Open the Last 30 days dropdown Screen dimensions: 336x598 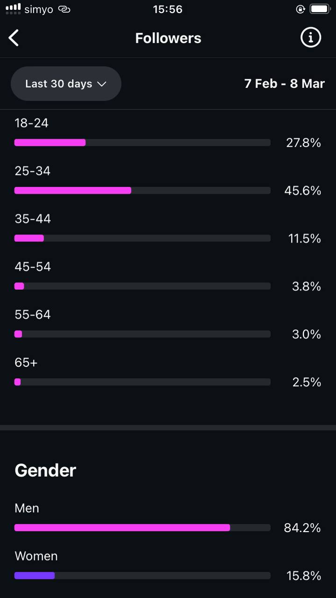point(66,84)
